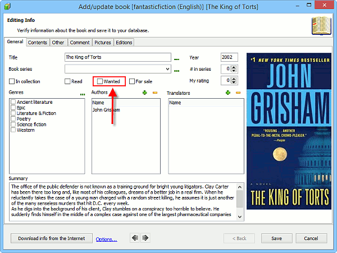Click the summary scrollbar thumb
The height and width of the screenshot is (253, 337).
point(240,199)
